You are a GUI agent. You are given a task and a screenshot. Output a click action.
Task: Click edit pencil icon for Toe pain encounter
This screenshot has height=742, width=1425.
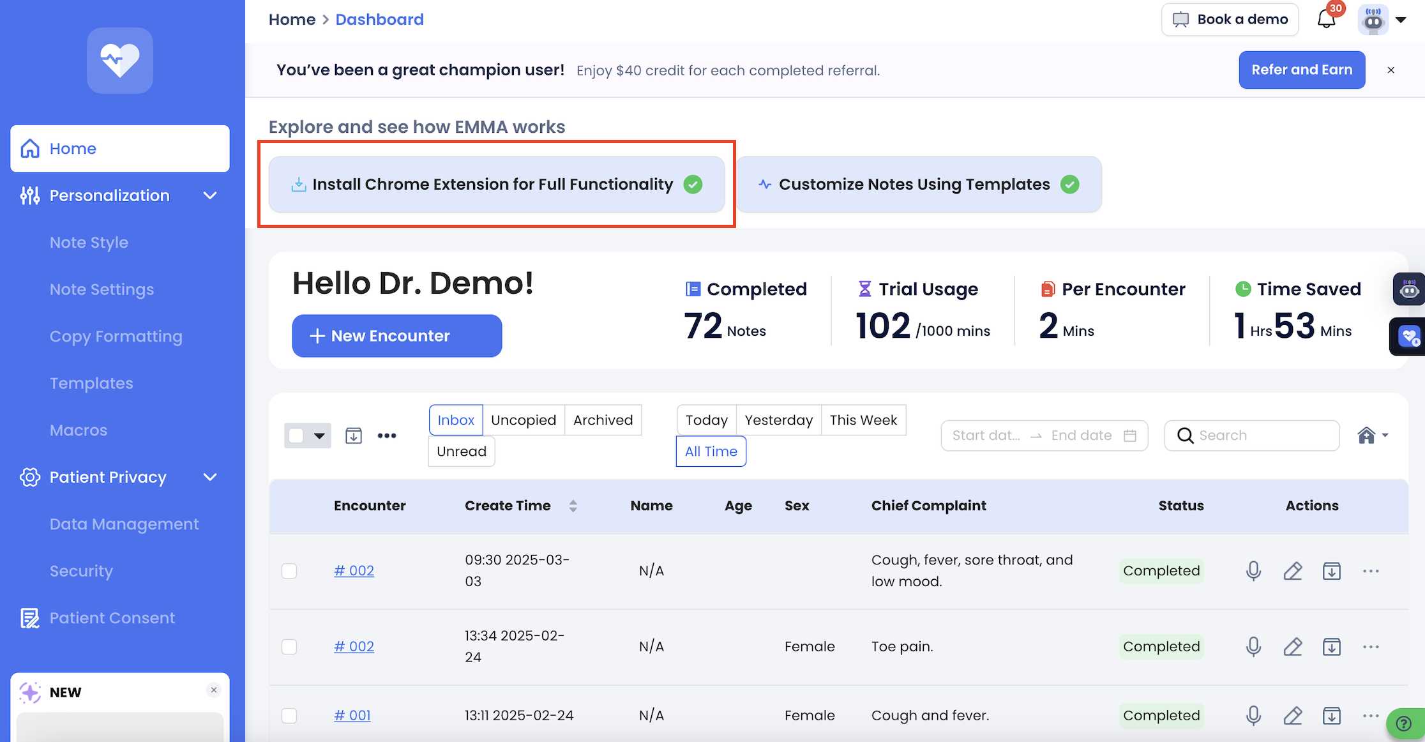point(1293,647)
